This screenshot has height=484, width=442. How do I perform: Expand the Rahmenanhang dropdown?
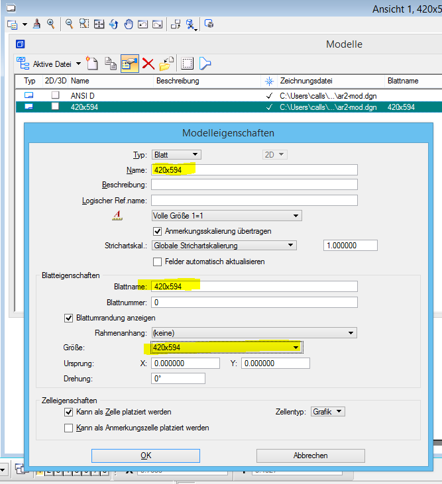pyautogui.click(x=351, y=332)
